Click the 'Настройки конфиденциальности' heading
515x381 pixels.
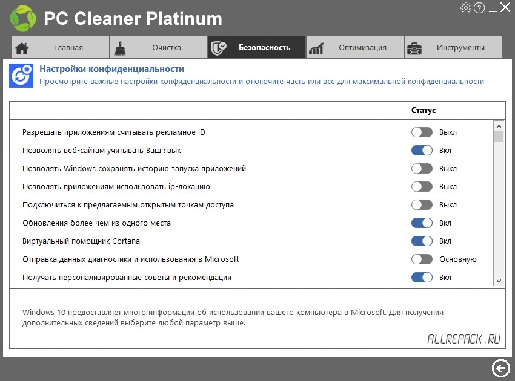pyautogui.click(x=111, y=69)
